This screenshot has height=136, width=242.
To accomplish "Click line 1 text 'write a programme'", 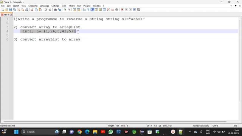I will [37, 19].
